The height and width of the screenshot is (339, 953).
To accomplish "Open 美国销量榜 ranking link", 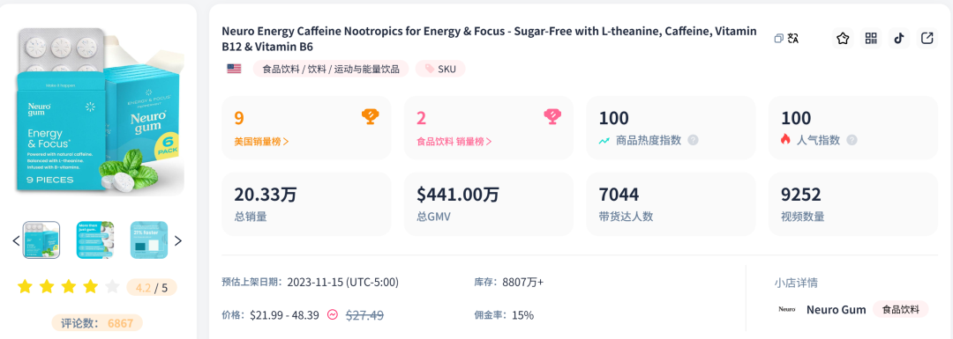I will tap(261, 141).
